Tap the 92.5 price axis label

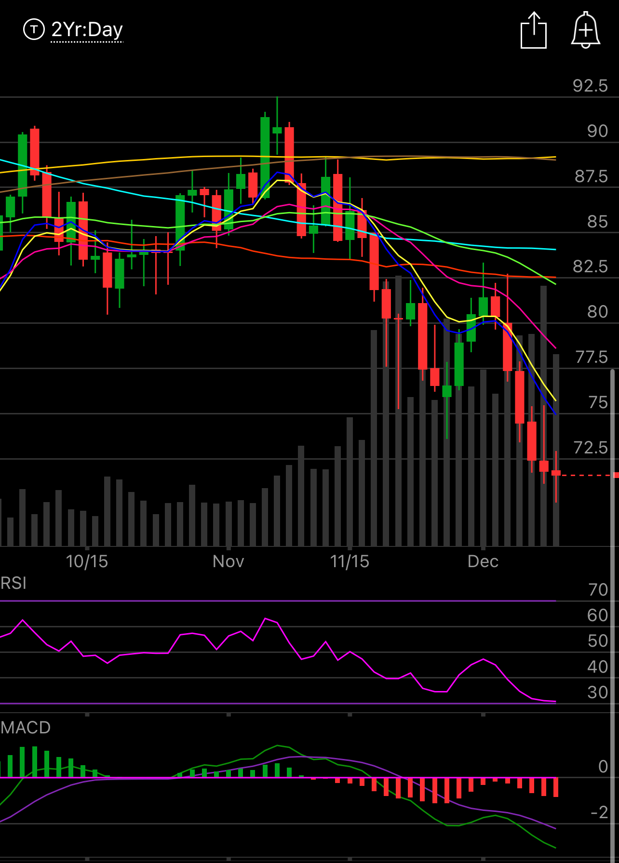tap(591, 86)
